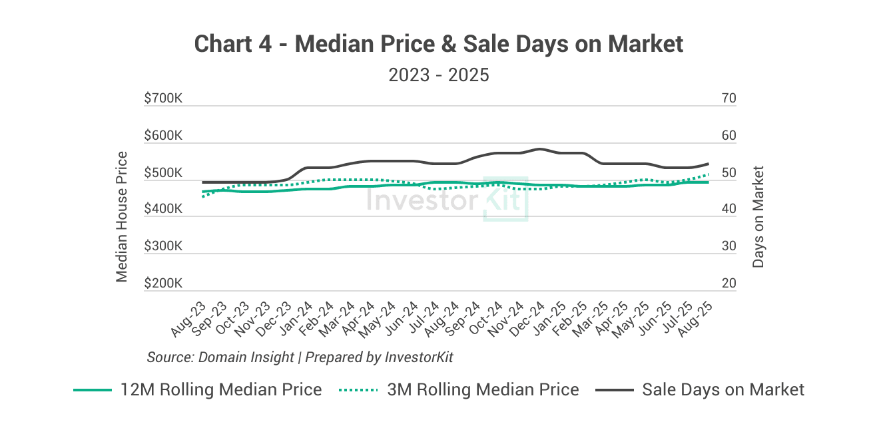The height and width of the screenshot is (426, 879).
Task: Click the 2023 - 2025 subtitle
Action: (439, 75)
